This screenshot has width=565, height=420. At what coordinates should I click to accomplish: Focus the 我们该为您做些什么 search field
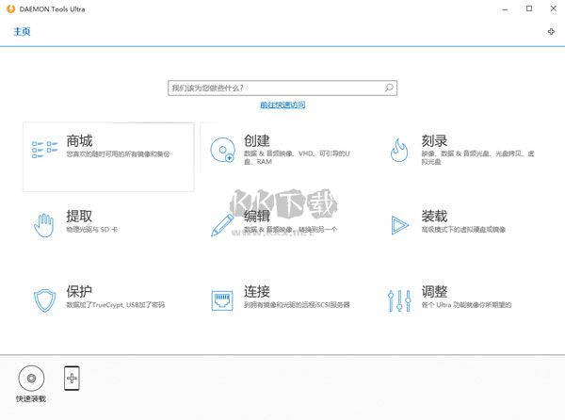click(282, 88)
